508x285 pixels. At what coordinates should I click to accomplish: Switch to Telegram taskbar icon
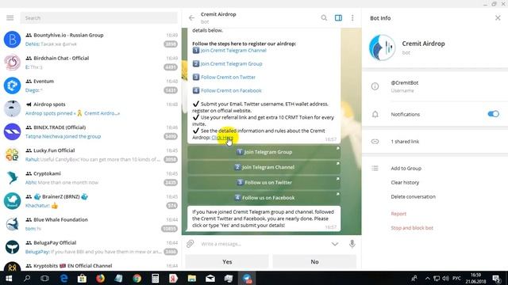[x=247, y=279]
